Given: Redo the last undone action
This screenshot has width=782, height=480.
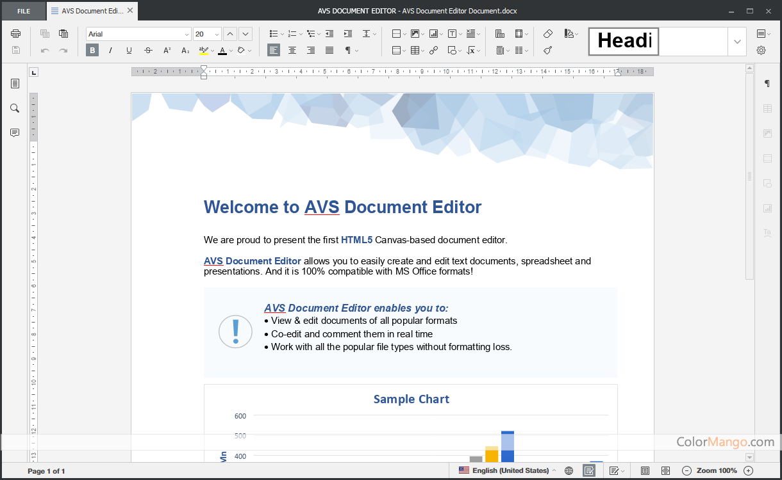Looking at the screenshot, I should click(63, 50).
